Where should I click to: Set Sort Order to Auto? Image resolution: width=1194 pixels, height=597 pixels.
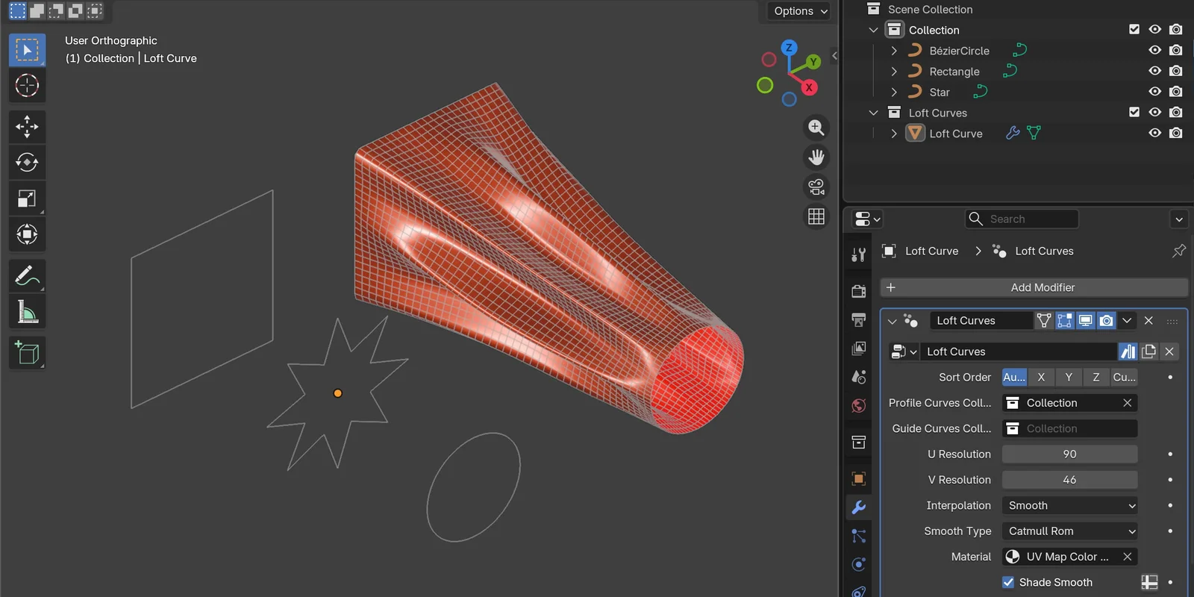1014,378
